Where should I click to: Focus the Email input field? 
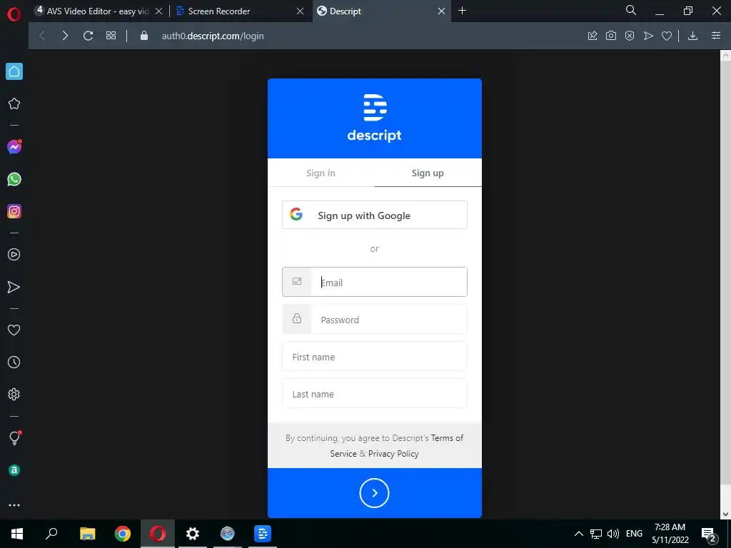(374, 282)
